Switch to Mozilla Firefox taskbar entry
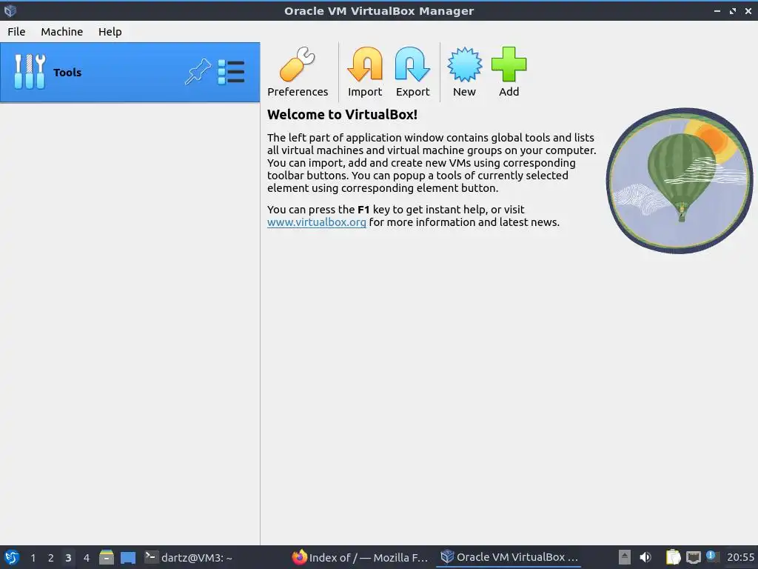758x569 pixels. [x=360, y=557]
